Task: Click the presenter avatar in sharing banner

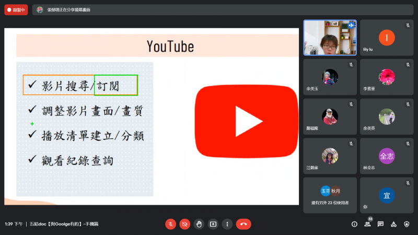Action: [x=40, y=10]
